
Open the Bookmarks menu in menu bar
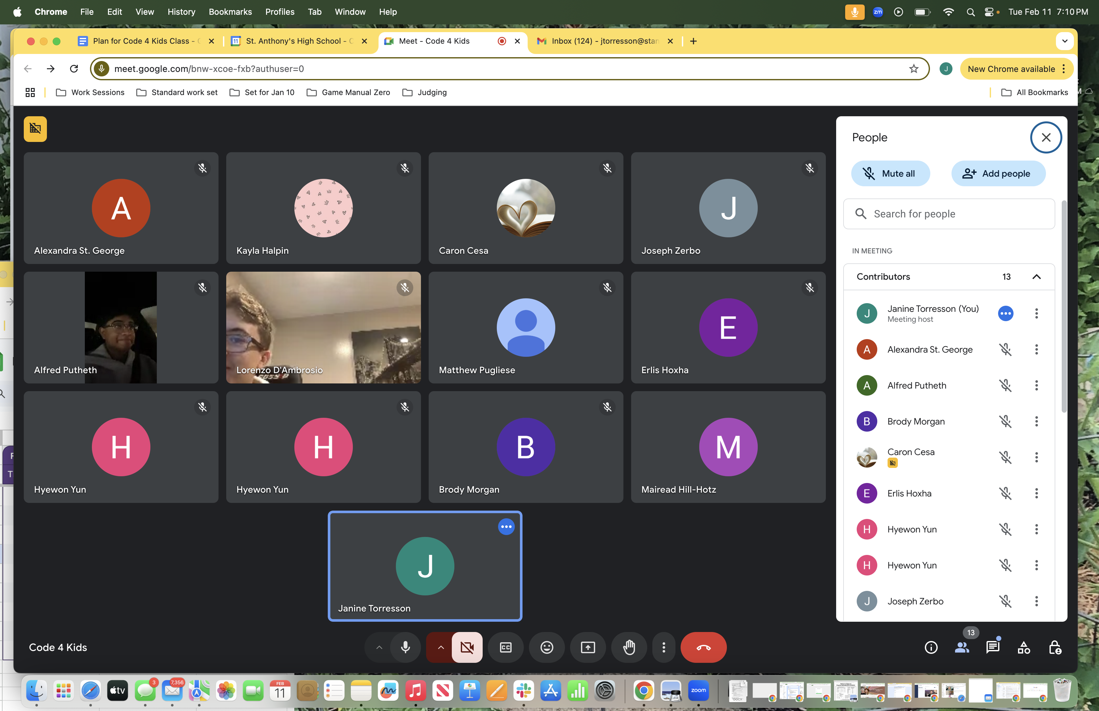coord(230,12)
